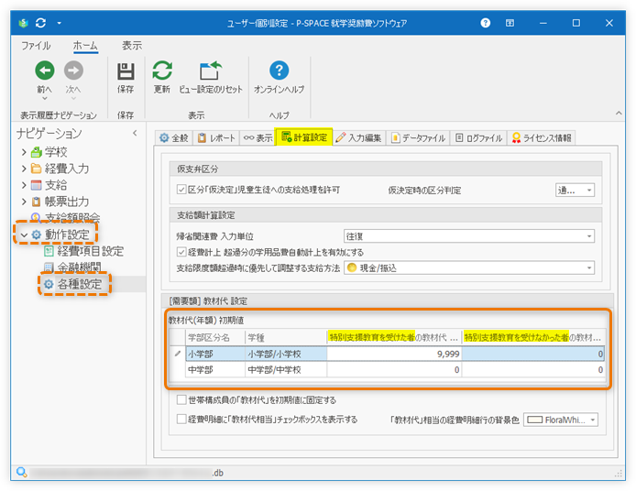Click the 9,999 cell for 小学部
This screenshot has width=636, height=491.
coord(394,353)
